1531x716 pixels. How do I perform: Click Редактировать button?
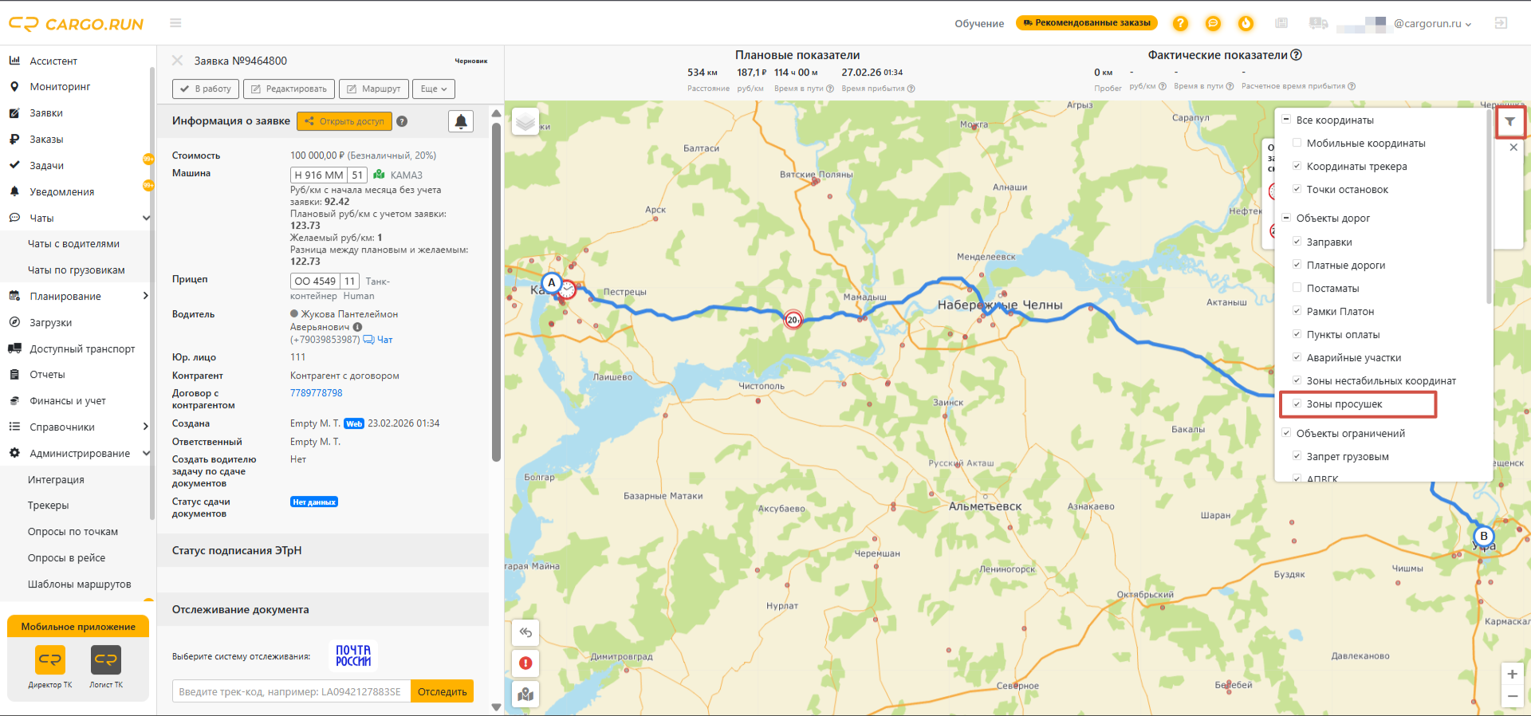[289, 89]
